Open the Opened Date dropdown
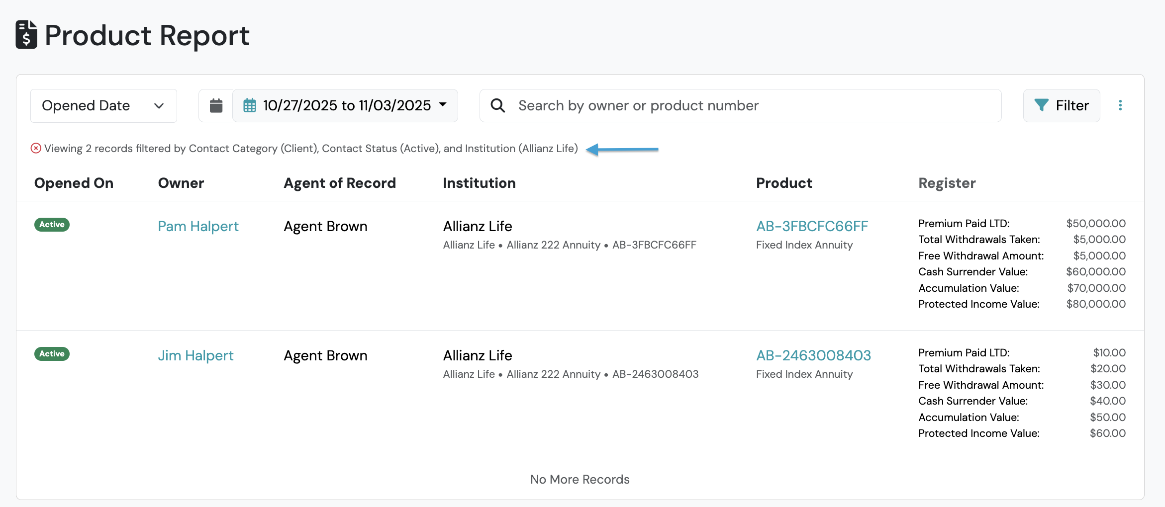This screenshot has width=1165, height=507. click(103, 105)
